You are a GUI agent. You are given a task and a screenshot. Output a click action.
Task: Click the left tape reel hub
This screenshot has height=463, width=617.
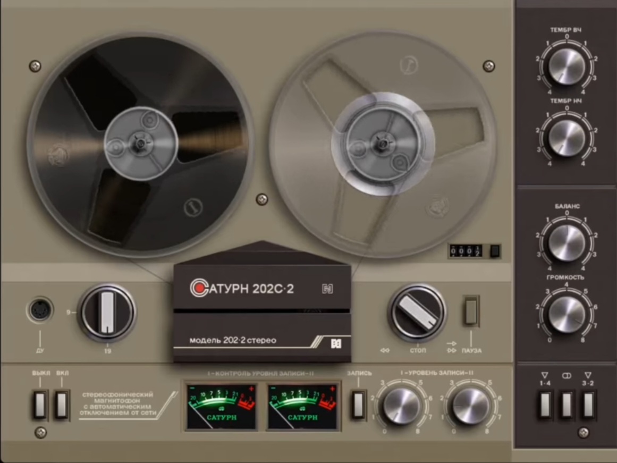pos(140,142)
